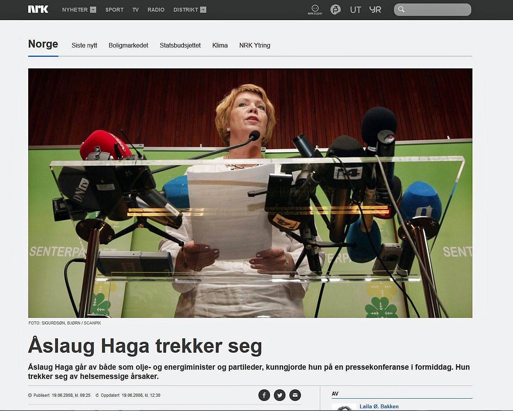Expand the DISTRIKT dropdown arrow
The height and width of the screenshot is (411, 513).
(x=203, y=10)
